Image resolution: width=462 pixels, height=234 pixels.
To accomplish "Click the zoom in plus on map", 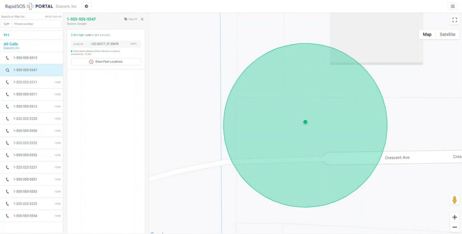I will (455, 217).
